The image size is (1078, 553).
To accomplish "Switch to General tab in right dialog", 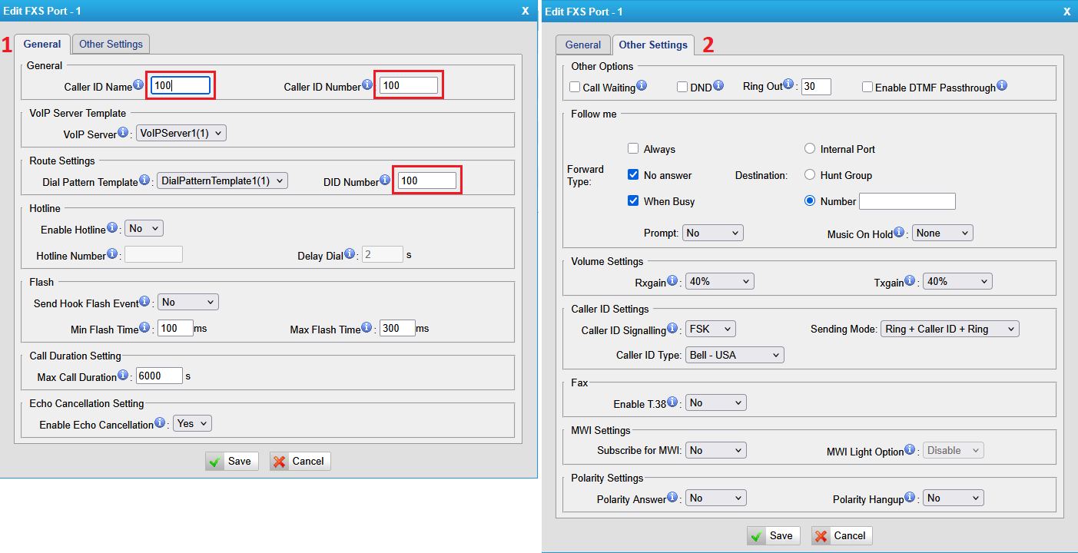I will tap(582, 45).
